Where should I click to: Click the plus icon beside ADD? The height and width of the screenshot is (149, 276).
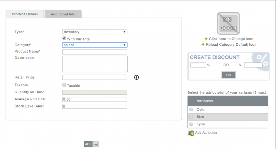point(96,144)
